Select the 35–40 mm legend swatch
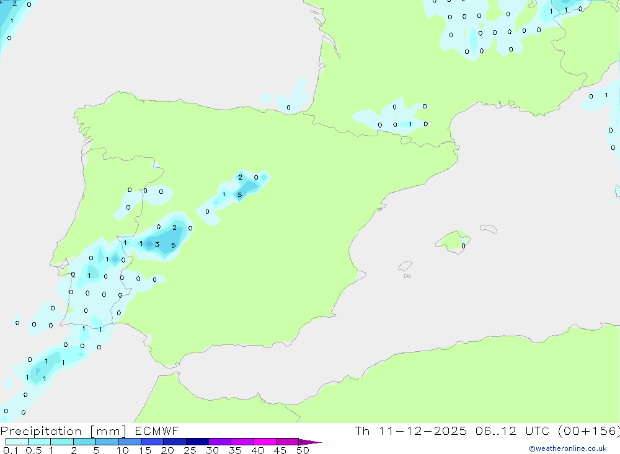This screenshot has width=620, height=454. pos(242,442)
